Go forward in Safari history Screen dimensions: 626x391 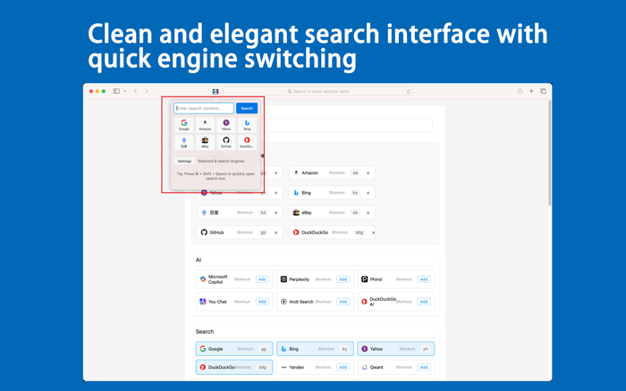(147, 91)
